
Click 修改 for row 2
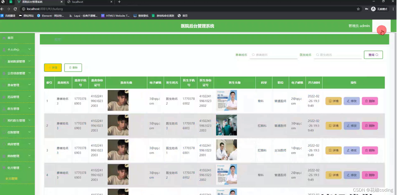click(x=352, y=126)
